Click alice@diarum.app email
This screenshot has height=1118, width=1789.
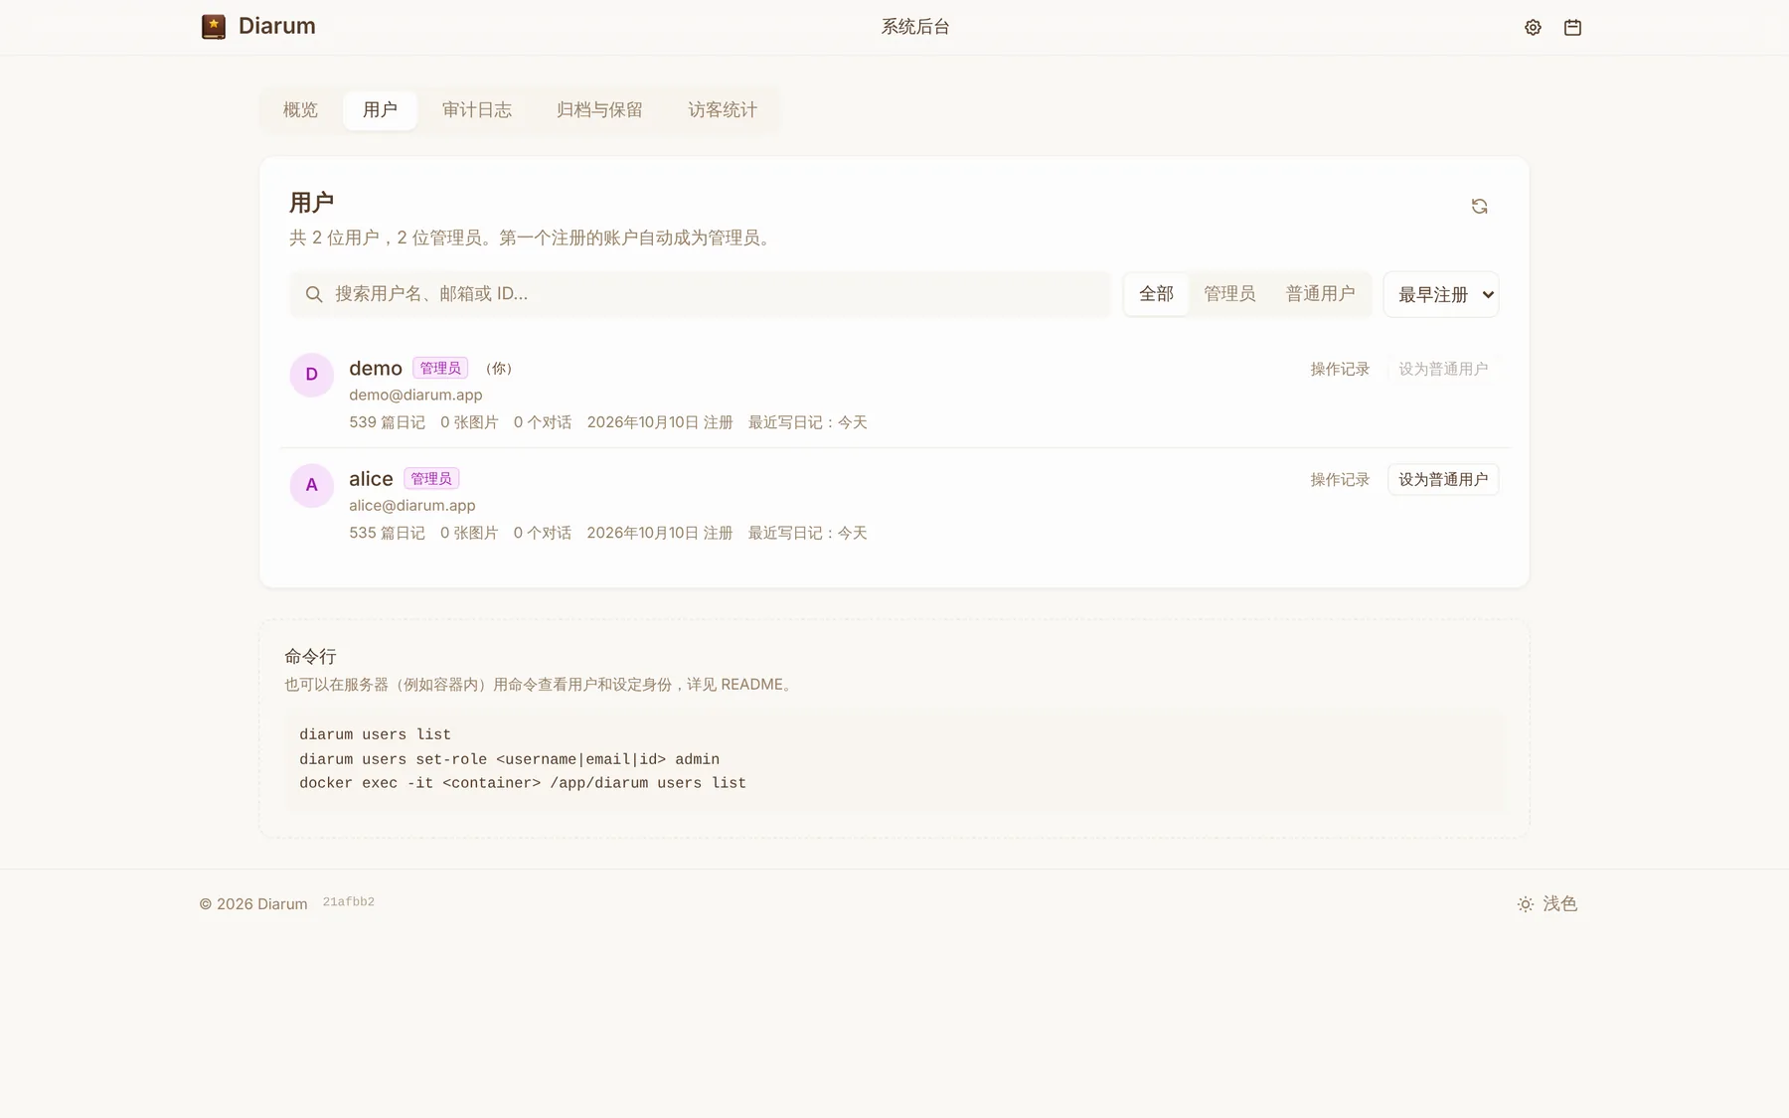(x=412, y=505)
